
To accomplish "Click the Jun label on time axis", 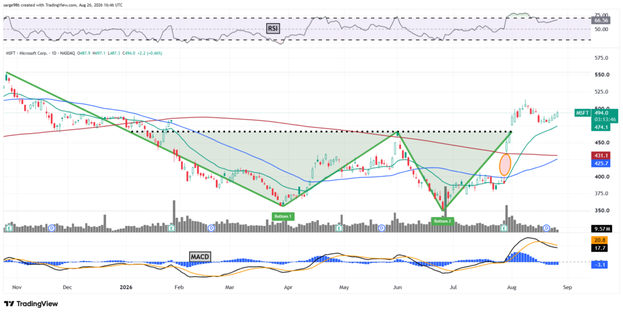I will [x=397, y=287].
